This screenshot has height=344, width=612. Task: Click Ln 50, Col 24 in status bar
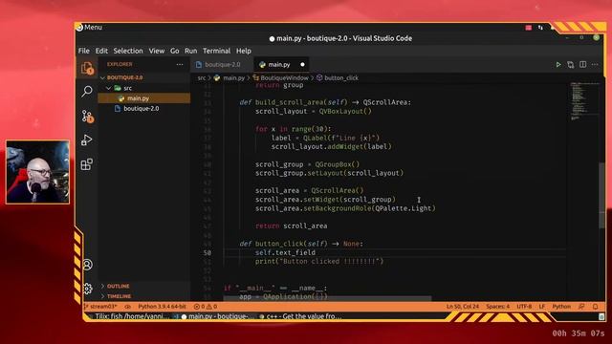coord(463,307)
